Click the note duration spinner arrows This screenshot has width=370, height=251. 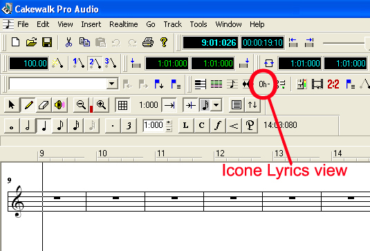click(x=169, y=126)
